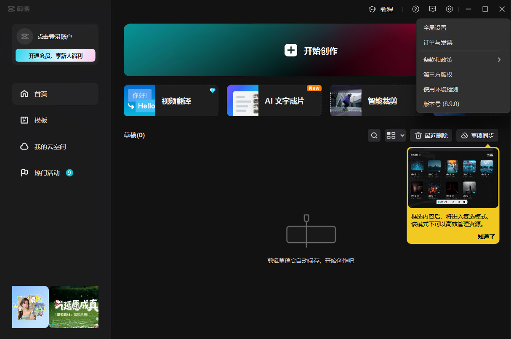
Task: Click 开通会员 membership banner button
Action: click(x=56, y=56)
